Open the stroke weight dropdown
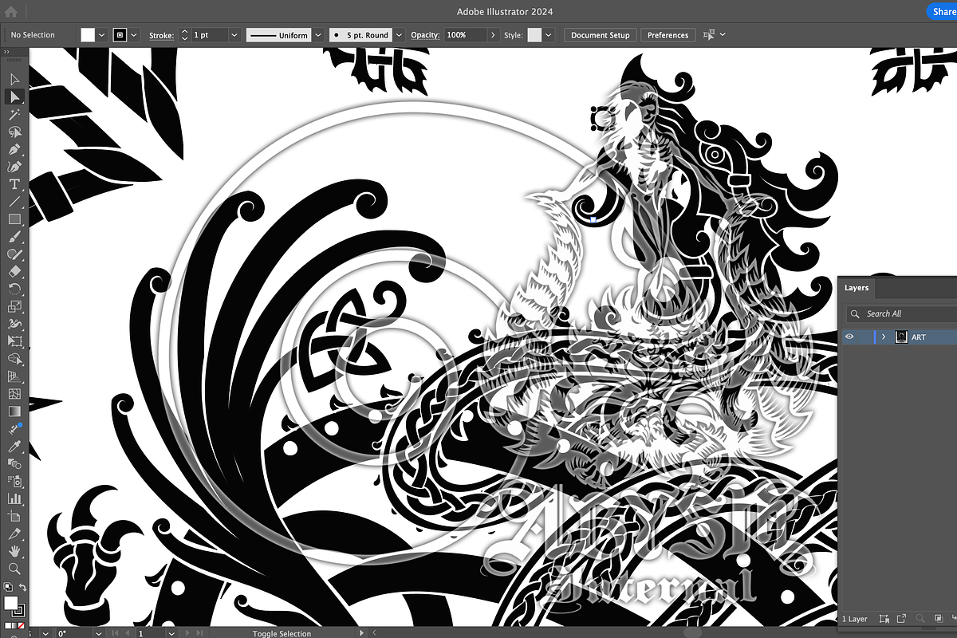 pyautogui.click(x=234, y=35)
